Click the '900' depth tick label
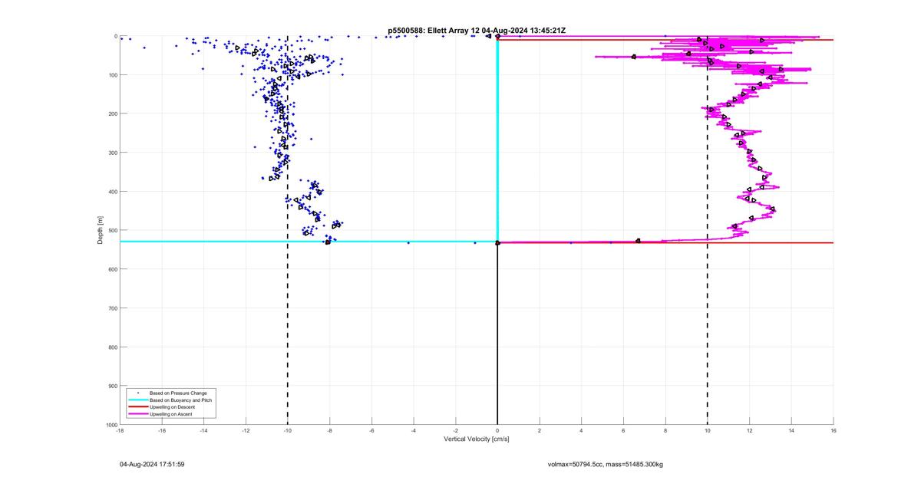This screenshot has width=921, height=477. click(112, 386)
